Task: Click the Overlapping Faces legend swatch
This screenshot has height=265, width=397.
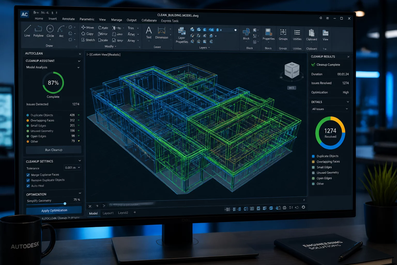Action: [313, 162]
